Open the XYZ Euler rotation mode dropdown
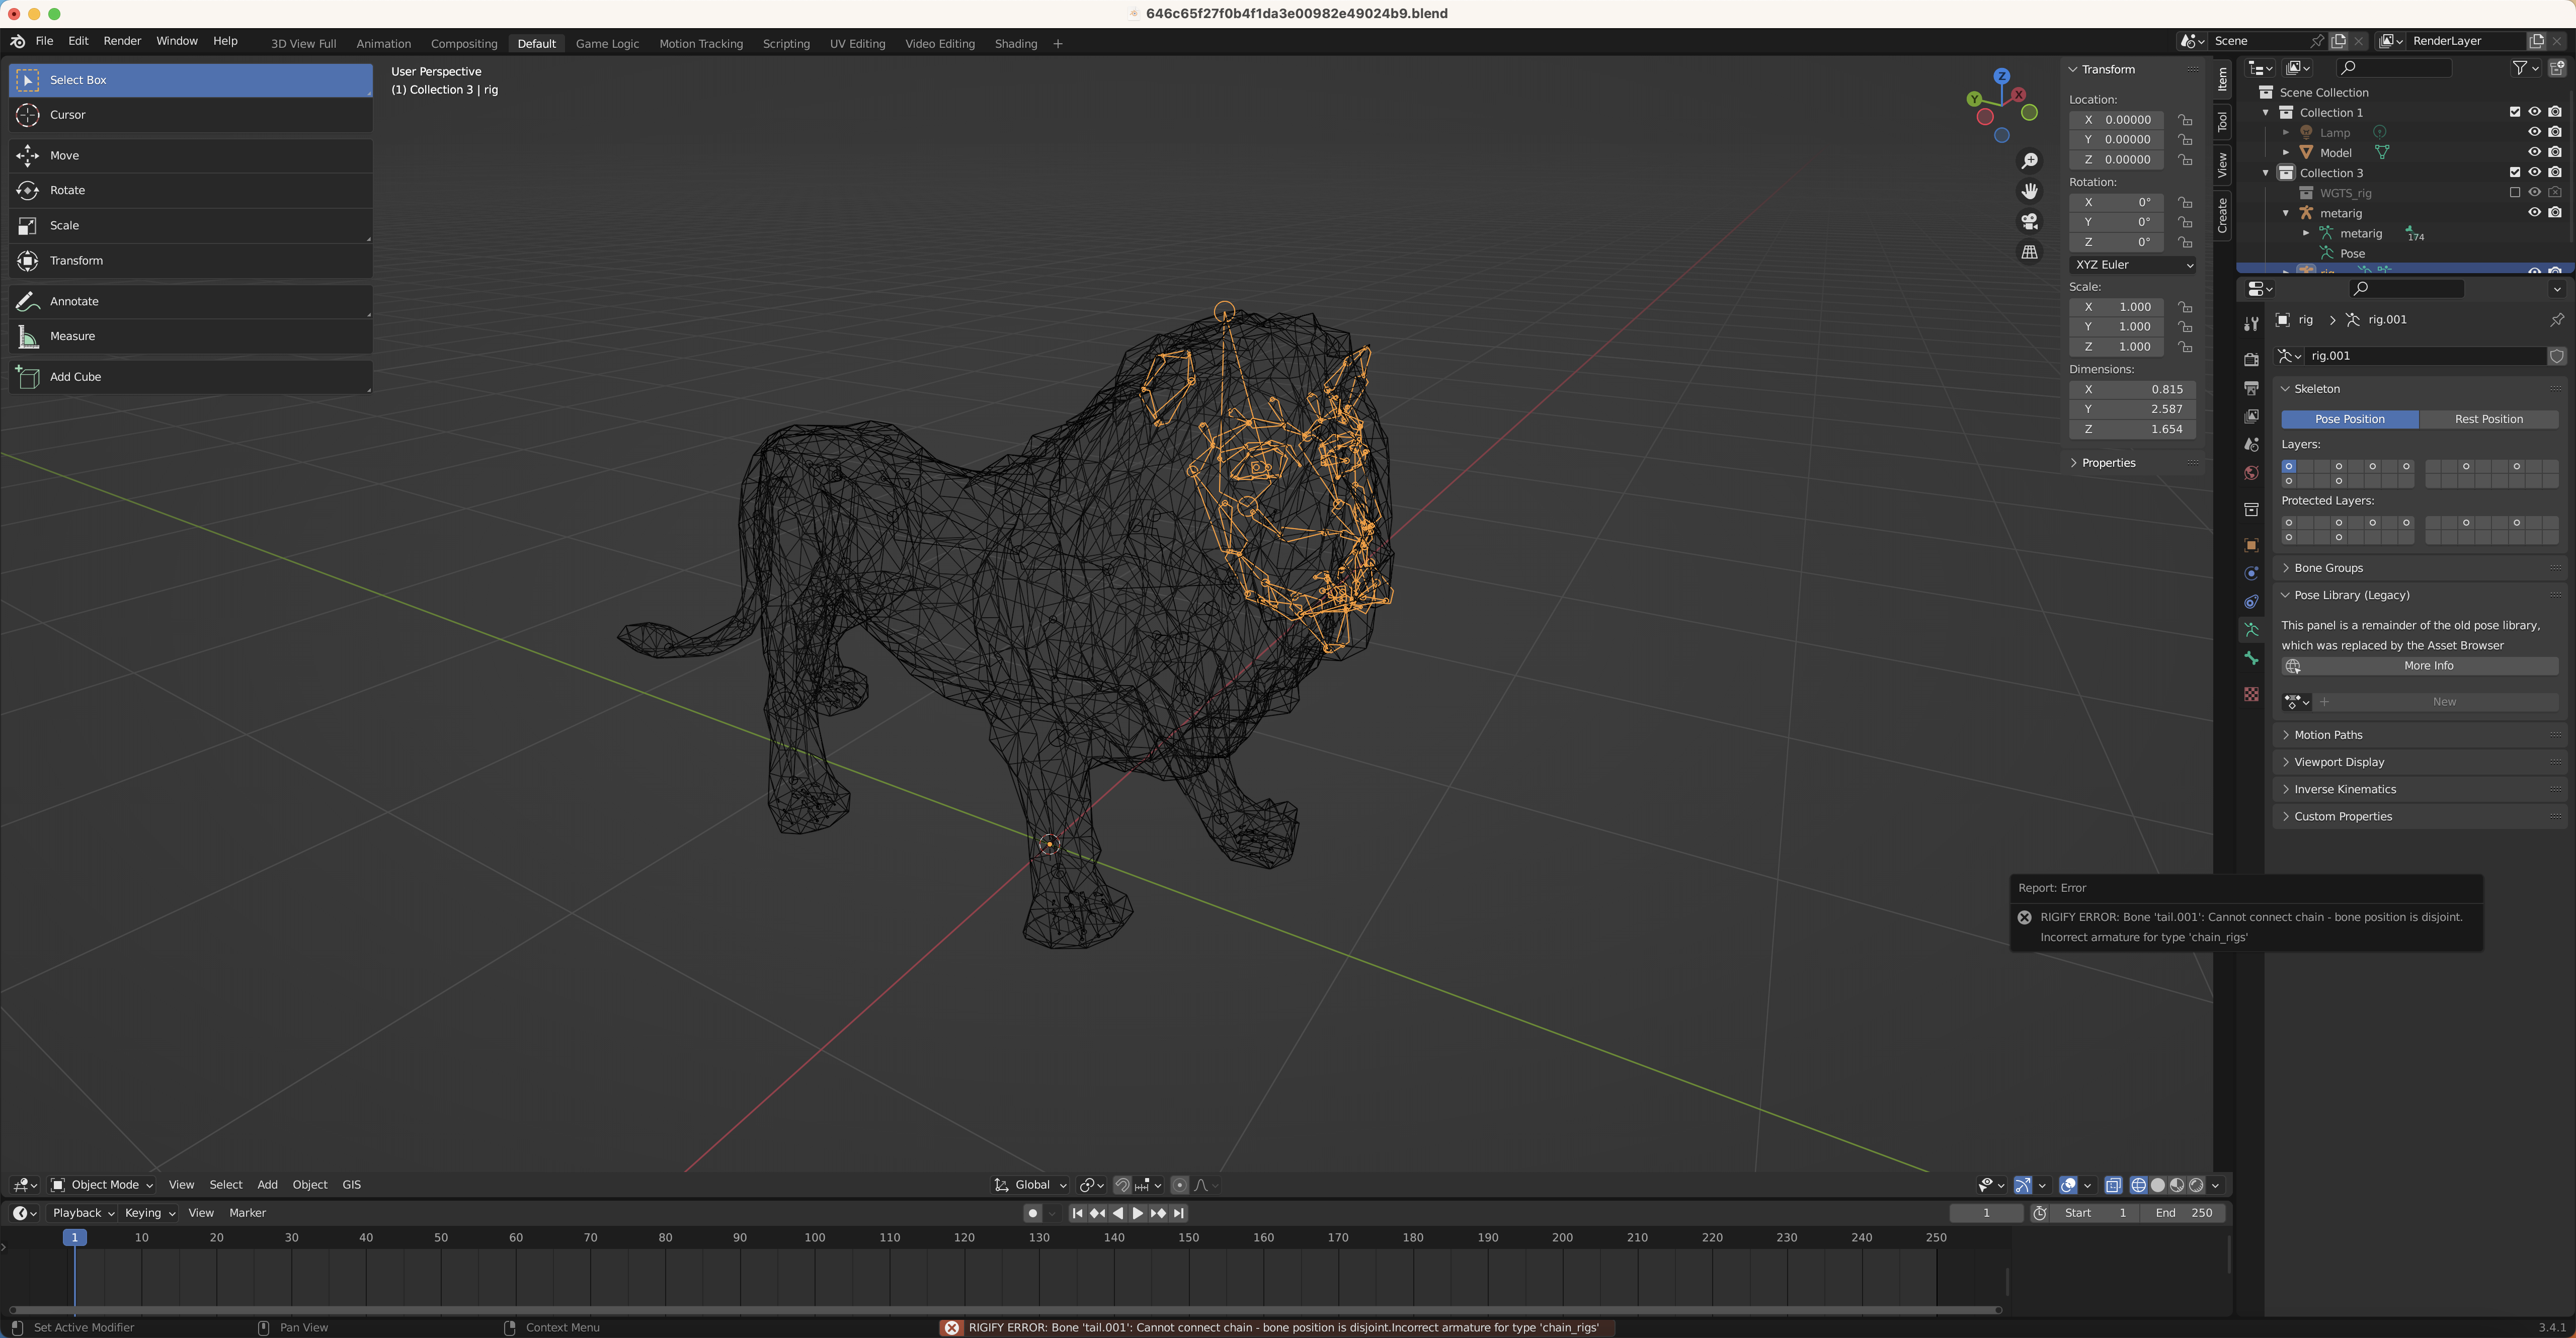The image size is (2576, 1338). click(2132, 265)
